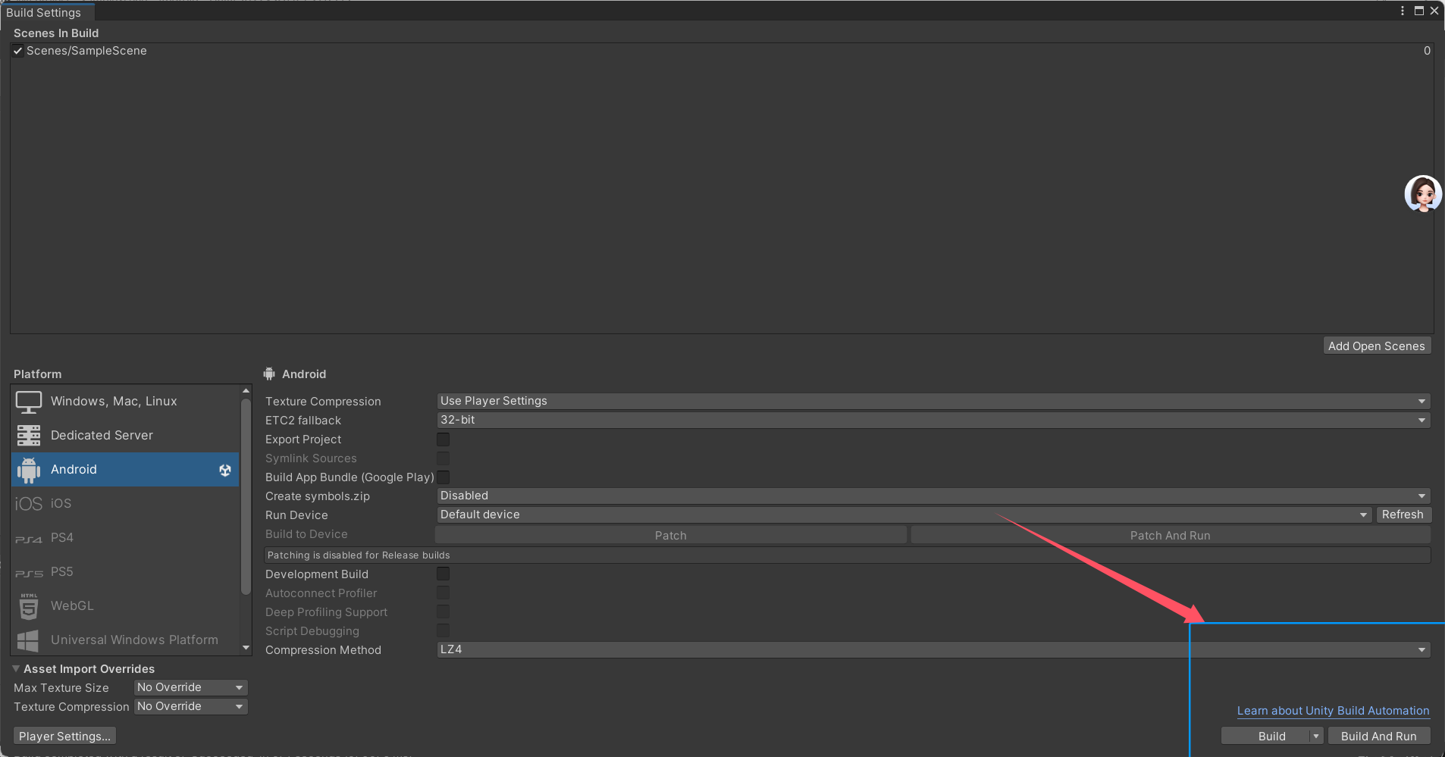Click the platform list scroll up arrow
This screenshot has width=1445, height=757.
246,390
